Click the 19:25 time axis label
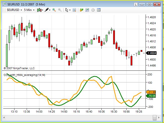This screenshot has width=164, height=123. tap(139, 112)
